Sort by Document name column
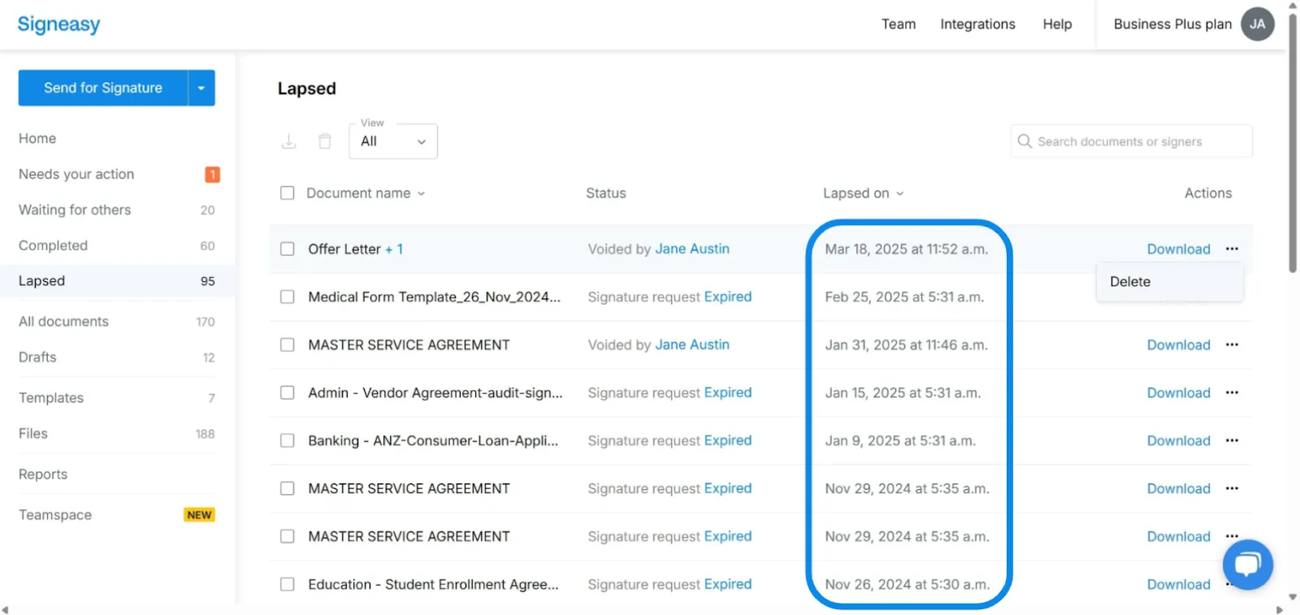Image resolution: width=1300 pixels, height=615 pixels. (x=366, y=193)
